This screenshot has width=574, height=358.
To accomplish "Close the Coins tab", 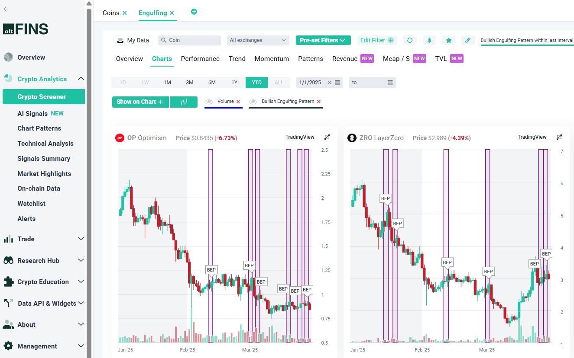I will pos(125,13).
